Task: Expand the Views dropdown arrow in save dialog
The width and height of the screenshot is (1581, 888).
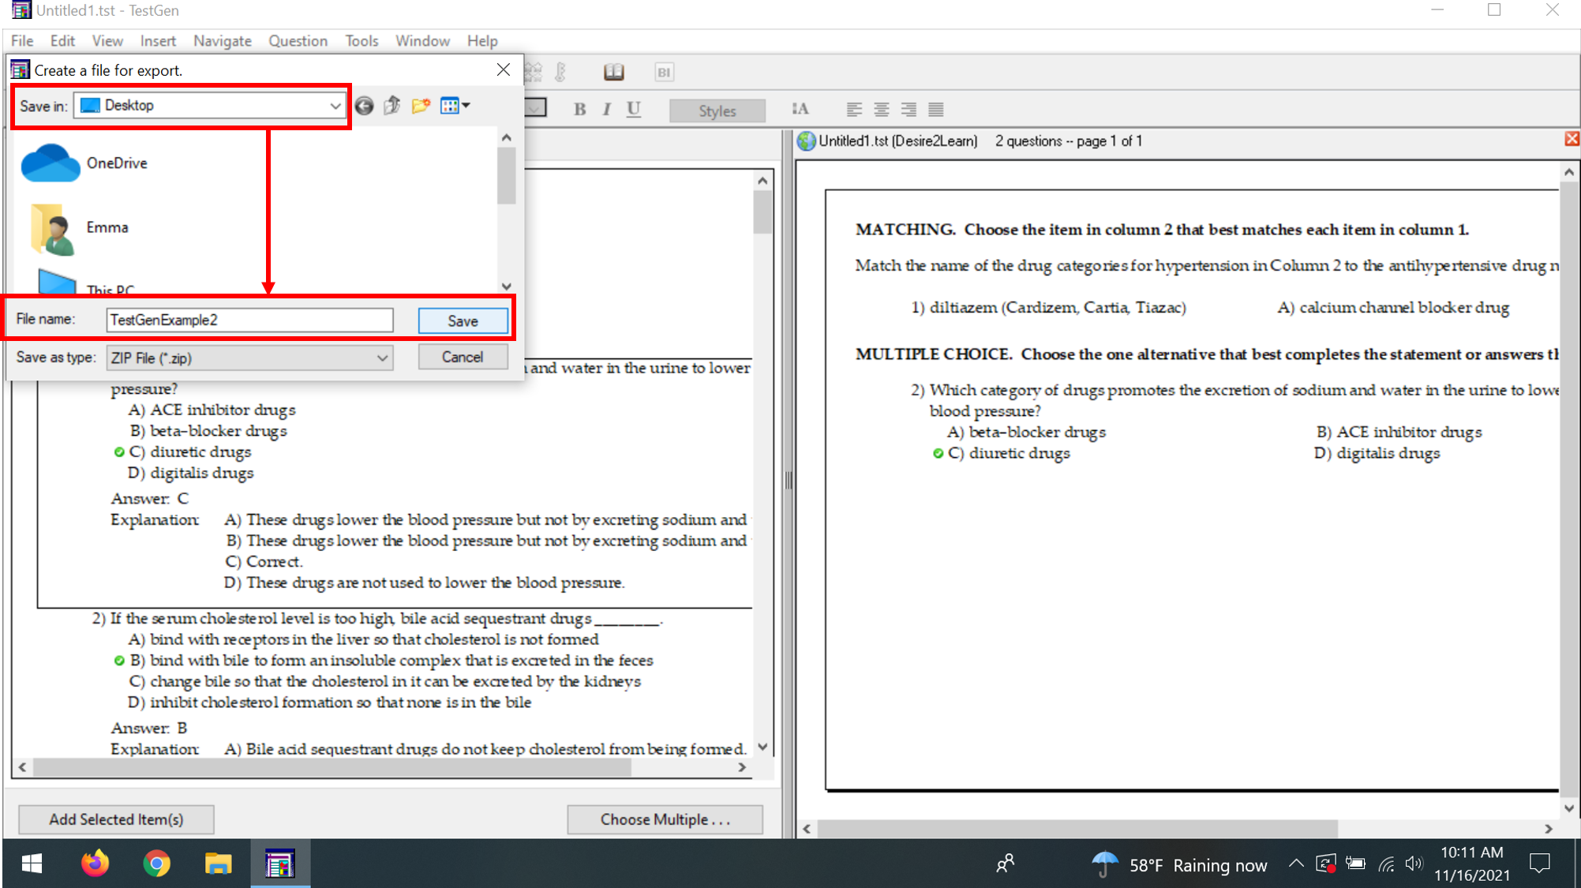Action: coord(465,105)
